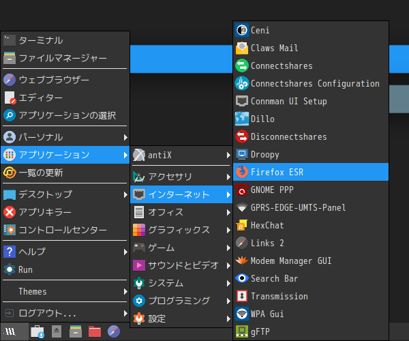Viewport: 409px width, 341px height.
Task: Click the Connectshares Configuration gear icon
Action: [242, 83]
